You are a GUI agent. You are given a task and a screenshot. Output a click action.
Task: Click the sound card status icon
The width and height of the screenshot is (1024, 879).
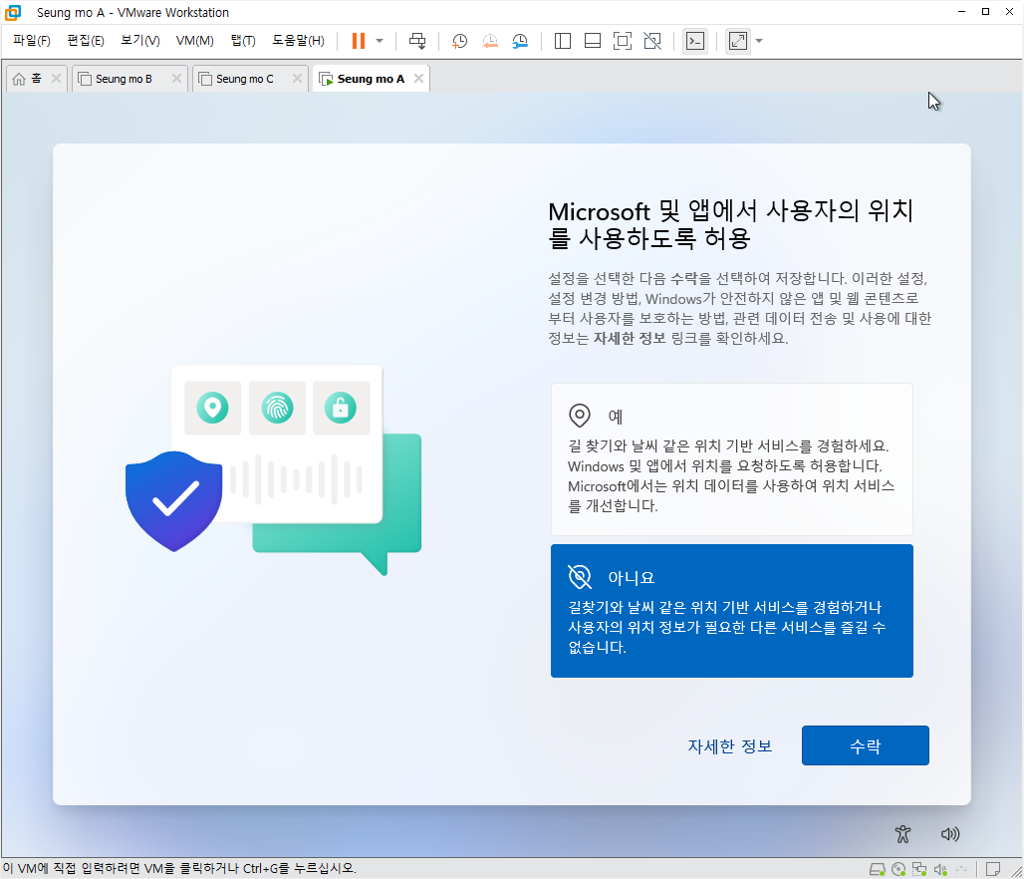tap(940, 869)
